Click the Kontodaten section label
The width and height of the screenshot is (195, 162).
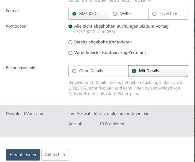[x=17, y=26]
